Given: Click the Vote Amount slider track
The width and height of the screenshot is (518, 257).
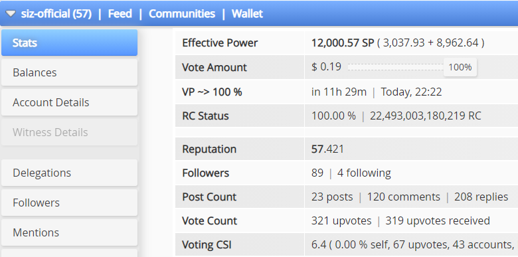Looking at the screenshot, I should (395, 67).
